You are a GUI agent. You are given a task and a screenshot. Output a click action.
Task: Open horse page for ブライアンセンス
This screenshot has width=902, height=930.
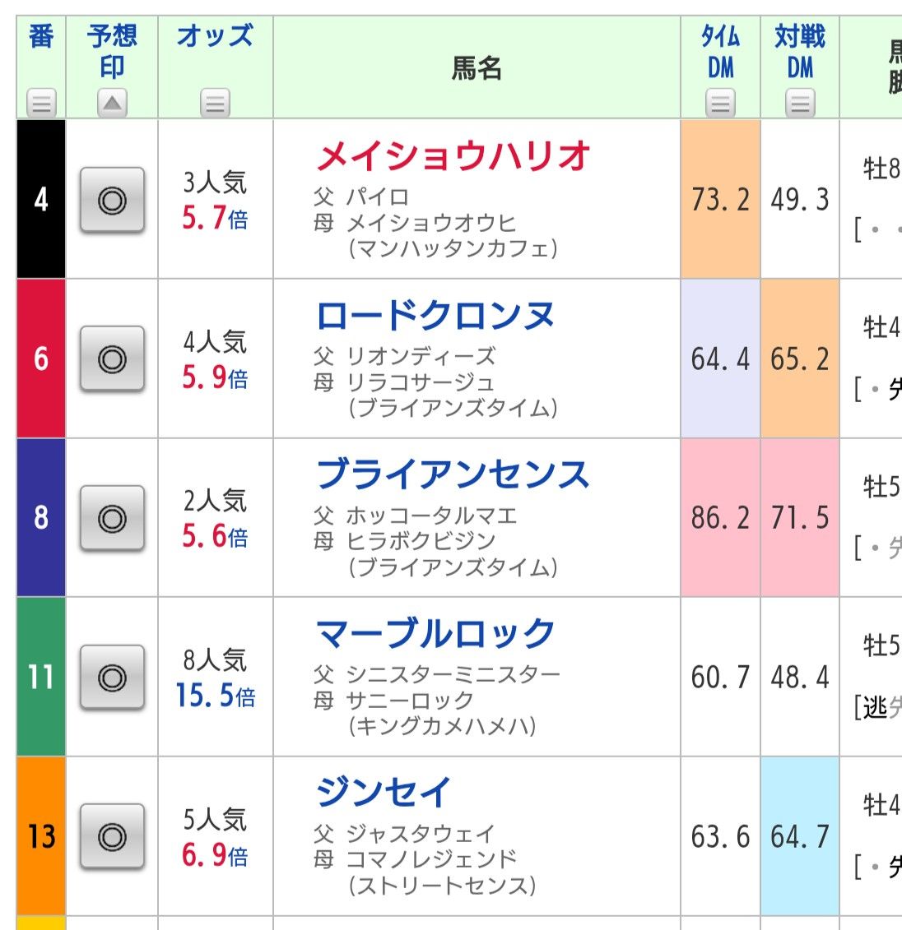453,474
